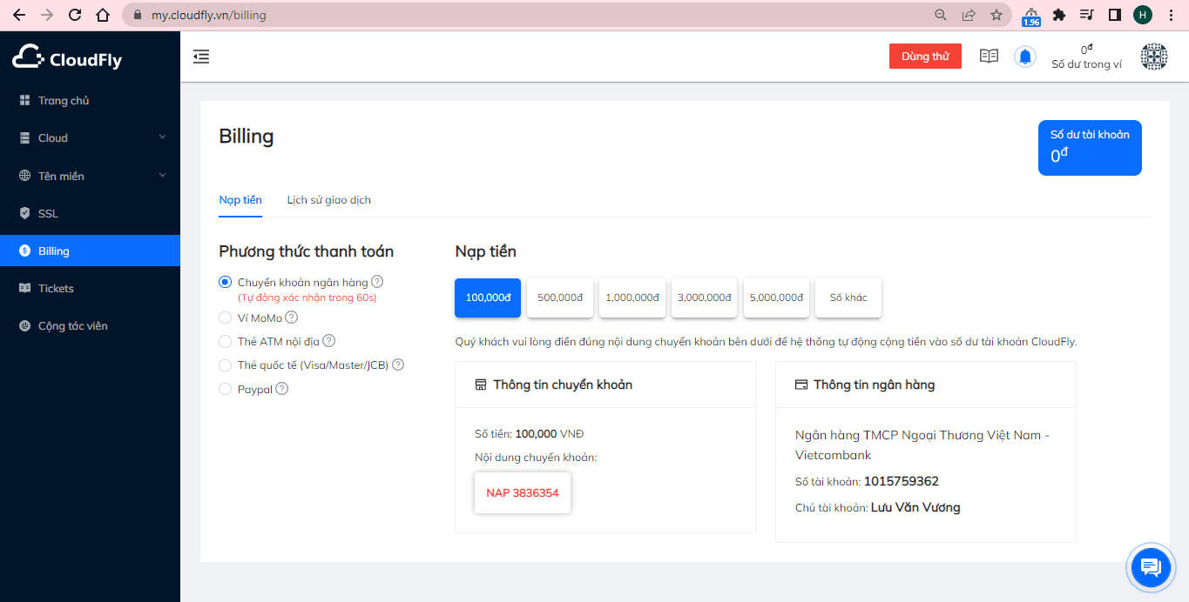
Task: Choose Số khác custom amount
Action: point(848,298)
